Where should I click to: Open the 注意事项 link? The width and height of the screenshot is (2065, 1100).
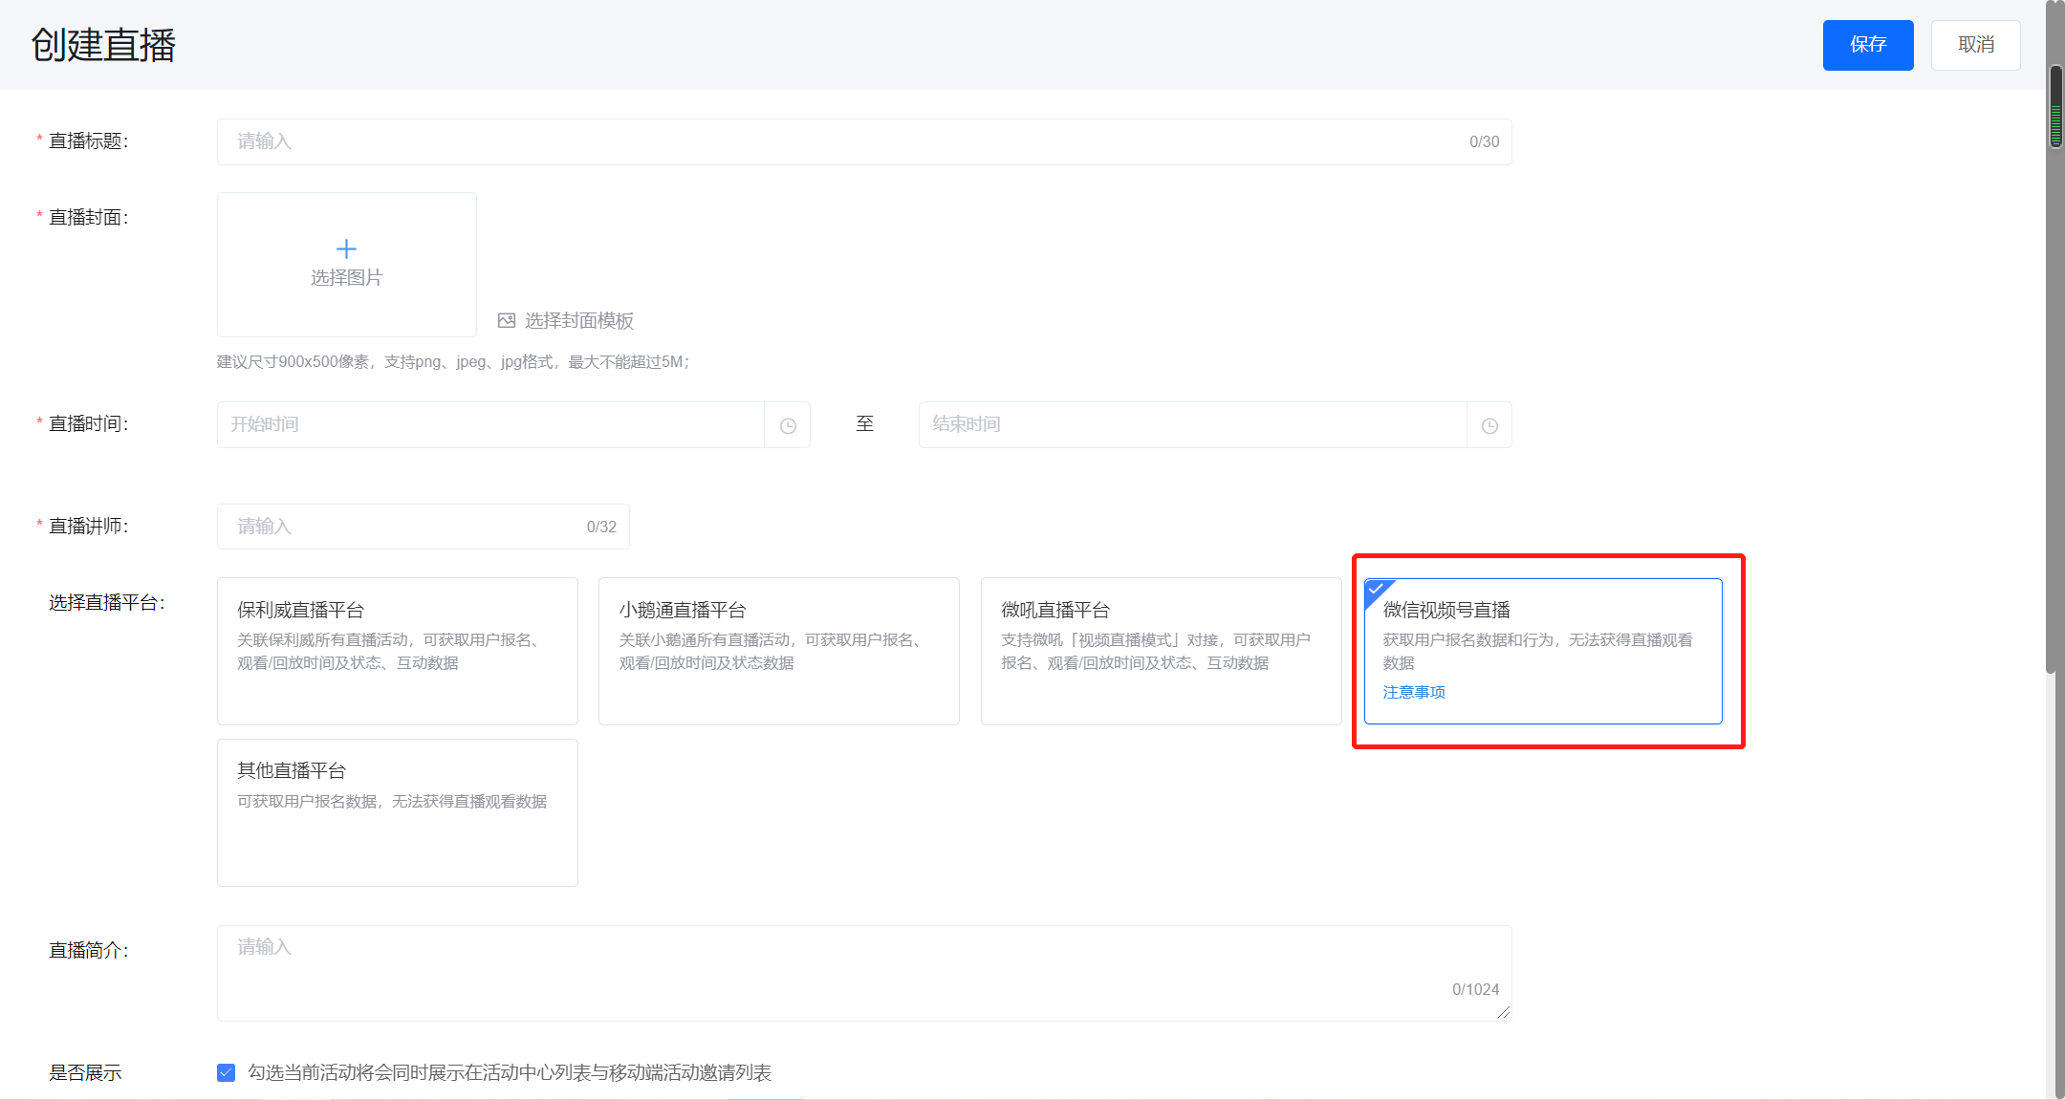pyautogui.click(x=1414, y=692)
